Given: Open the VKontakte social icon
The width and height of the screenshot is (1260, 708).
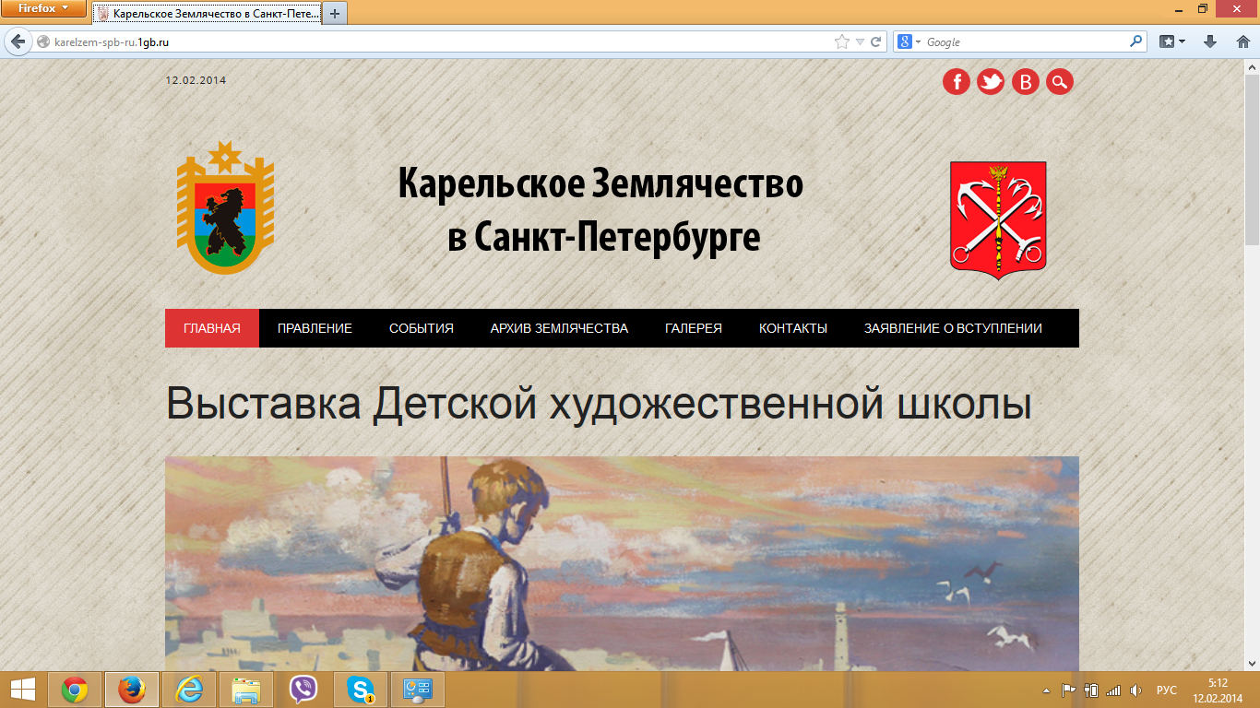Looking at the screenshot, I should coord(1026,82).
